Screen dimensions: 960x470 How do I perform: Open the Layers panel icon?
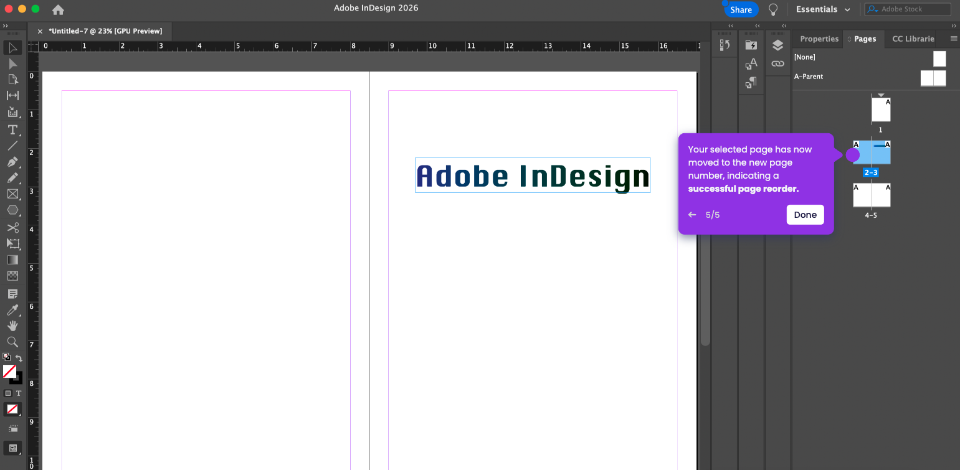777,45
